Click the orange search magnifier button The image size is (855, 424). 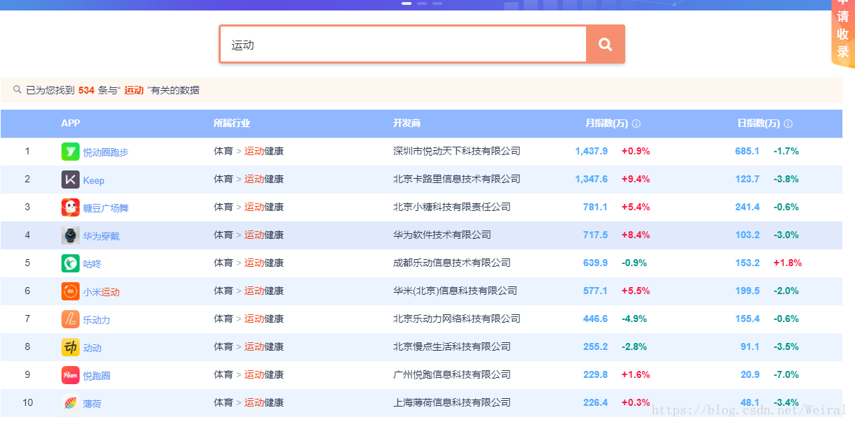tap(606, 44)
